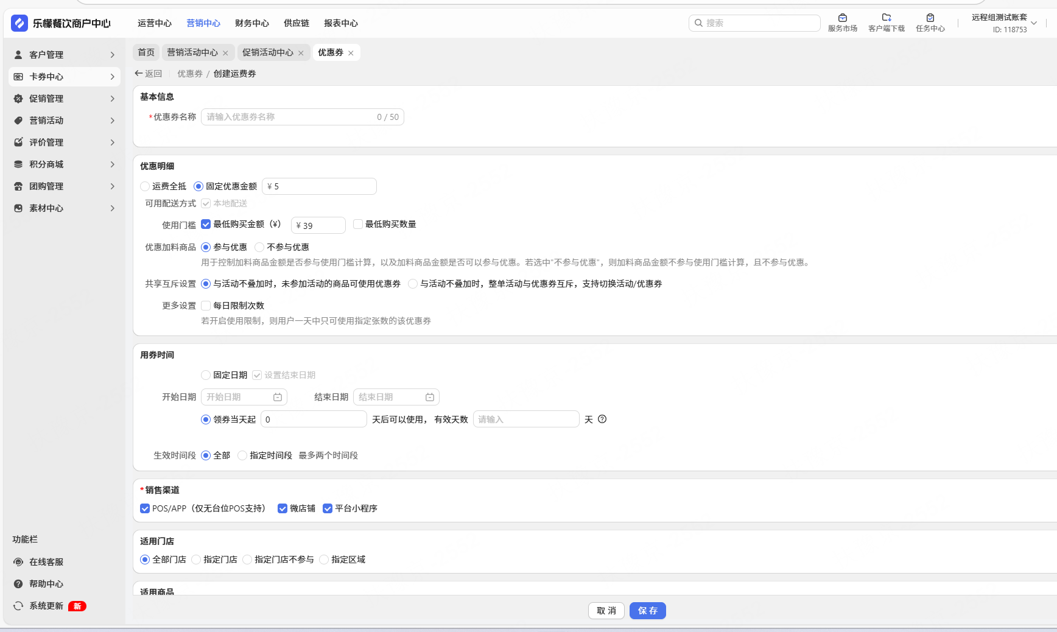
Task: Open the 报表中心 top menu
Action: pyautogui.click(x=341, y=23)
